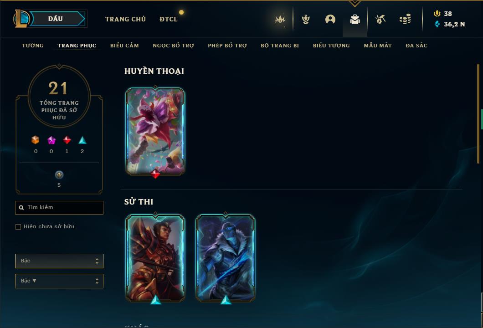Switch to the ĐA SẮC tab
This screenshot has height=328, width=483.
coord(416,46)
